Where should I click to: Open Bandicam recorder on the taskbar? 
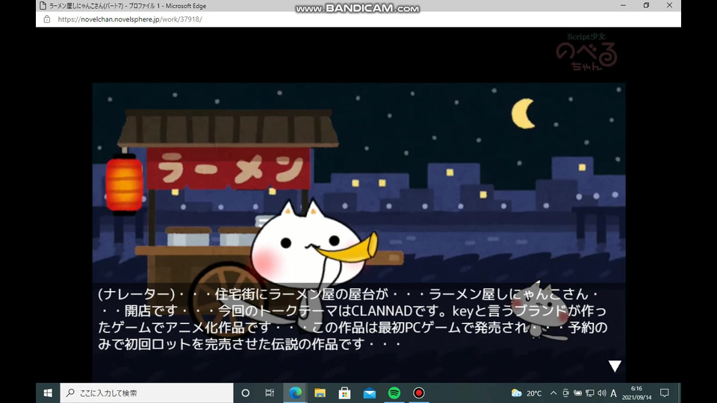(x=419, y=393)
